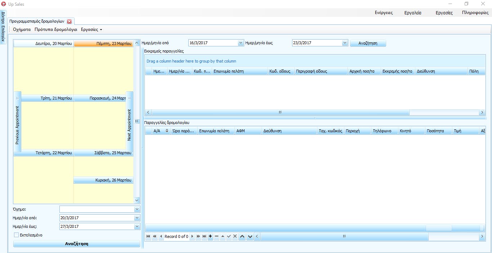
Task: Go to first record in navigator
Action: click(x=148, y=236)
